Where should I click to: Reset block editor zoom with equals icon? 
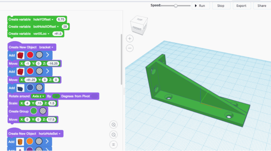(x=114, y=144)
